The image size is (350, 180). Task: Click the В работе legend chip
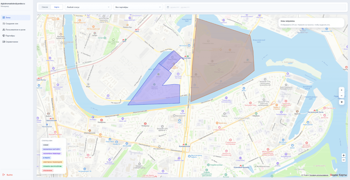[x=46, y=158]
